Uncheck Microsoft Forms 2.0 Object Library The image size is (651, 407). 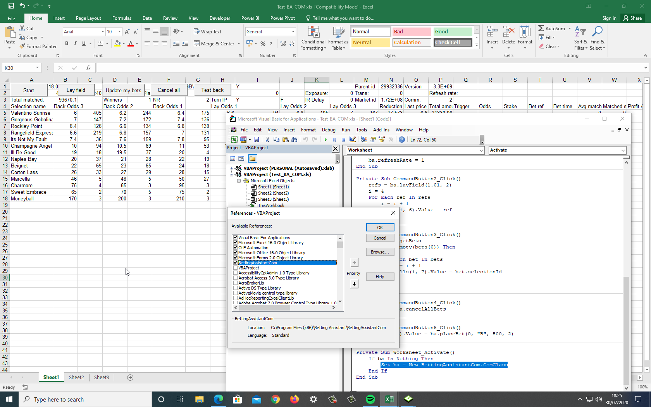tap(235, 258)
